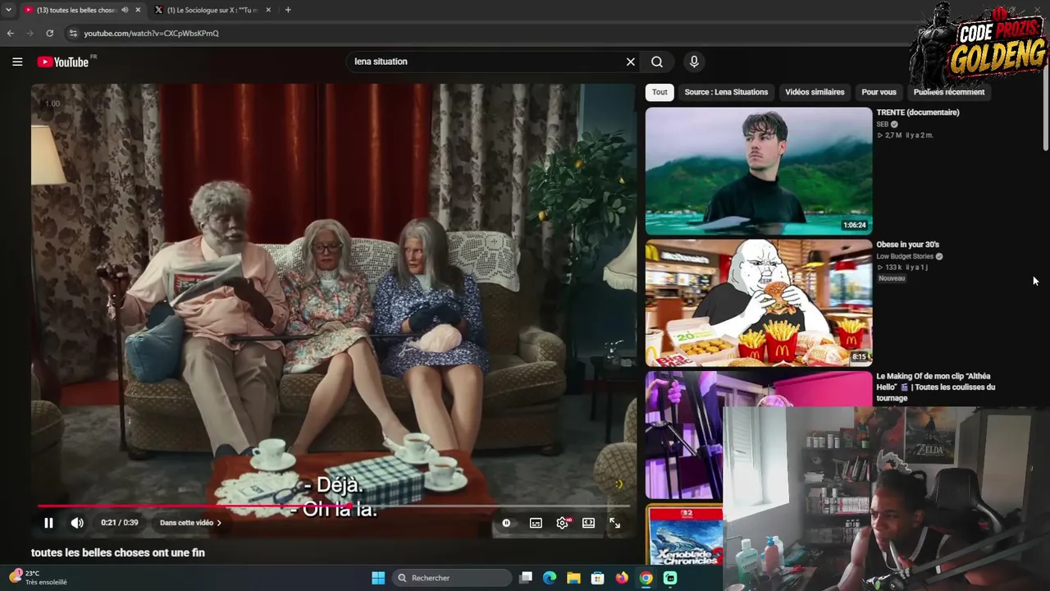Click the taskbar 'Rechercher' search box
The height and width of the screenshot is (591, 1050).
(452, 578)
